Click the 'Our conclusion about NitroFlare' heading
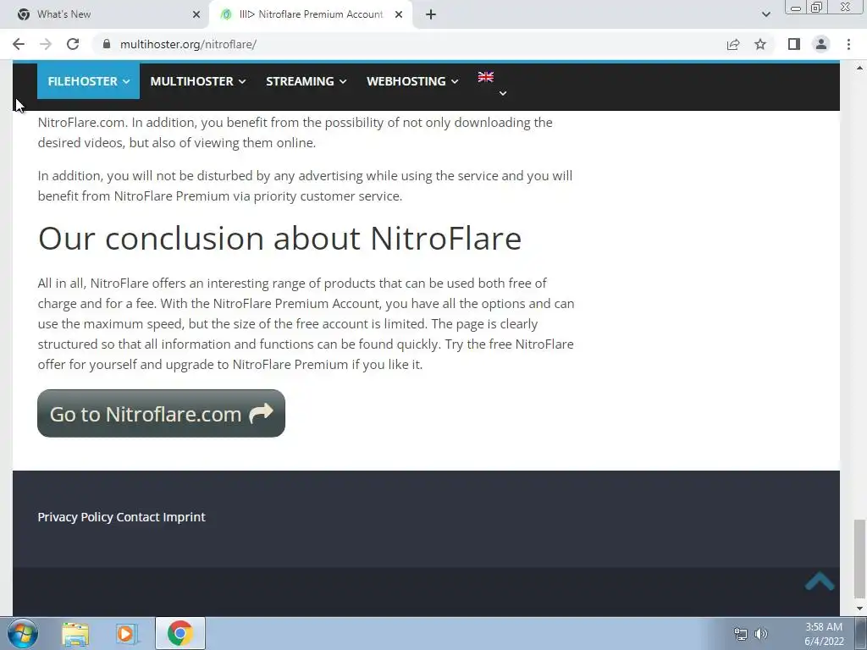 (x=279, y=239)
